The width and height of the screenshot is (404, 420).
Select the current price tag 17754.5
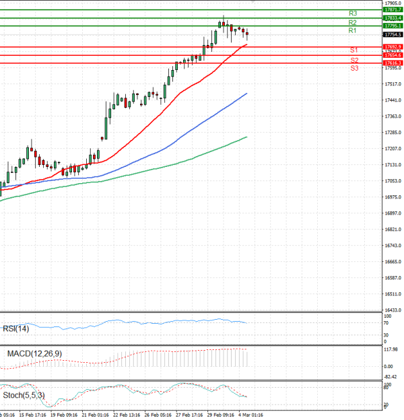coord(393,34)
